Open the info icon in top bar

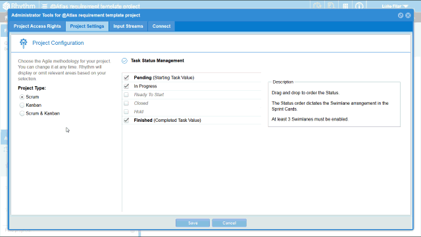coord(359,6)
